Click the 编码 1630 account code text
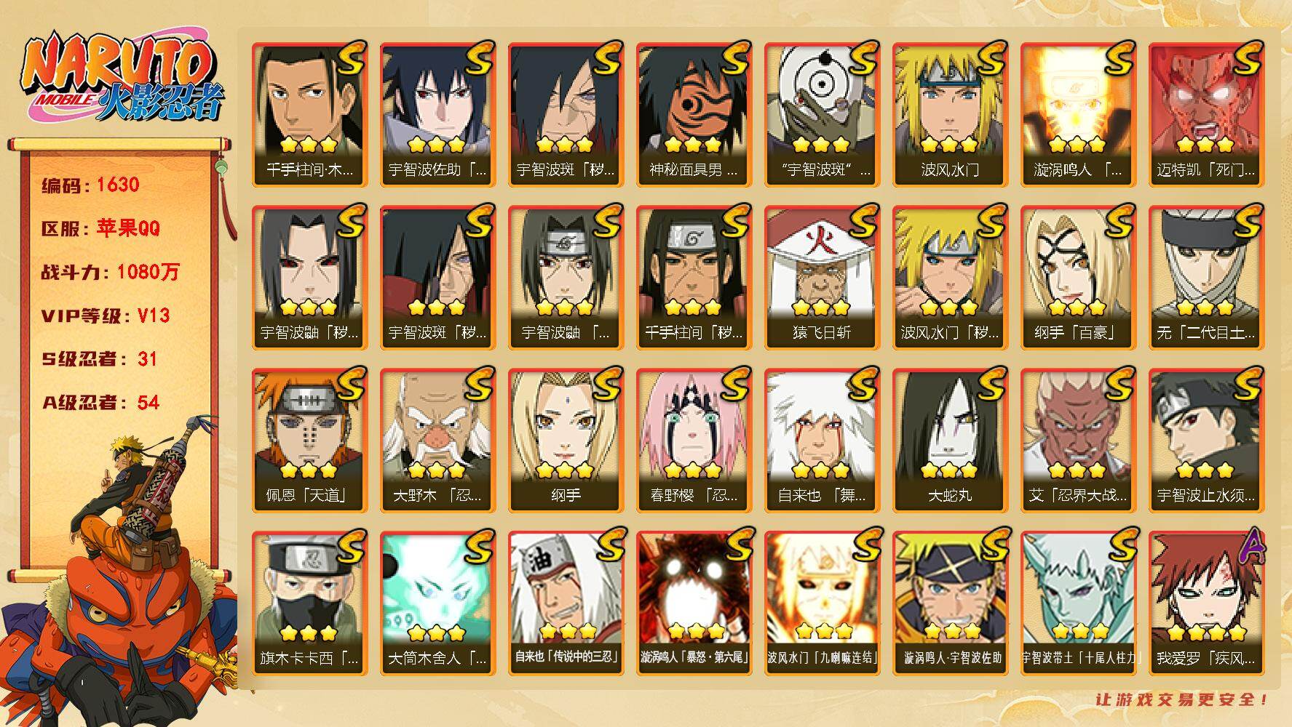The height and width of the screenshot is (727, 1292). [90, 185]
